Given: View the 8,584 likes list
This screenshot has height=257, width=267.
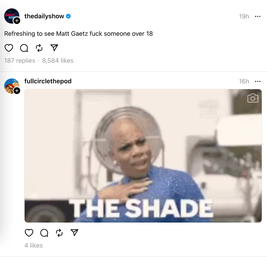Looking at the screenshot, I should (58, 61).
